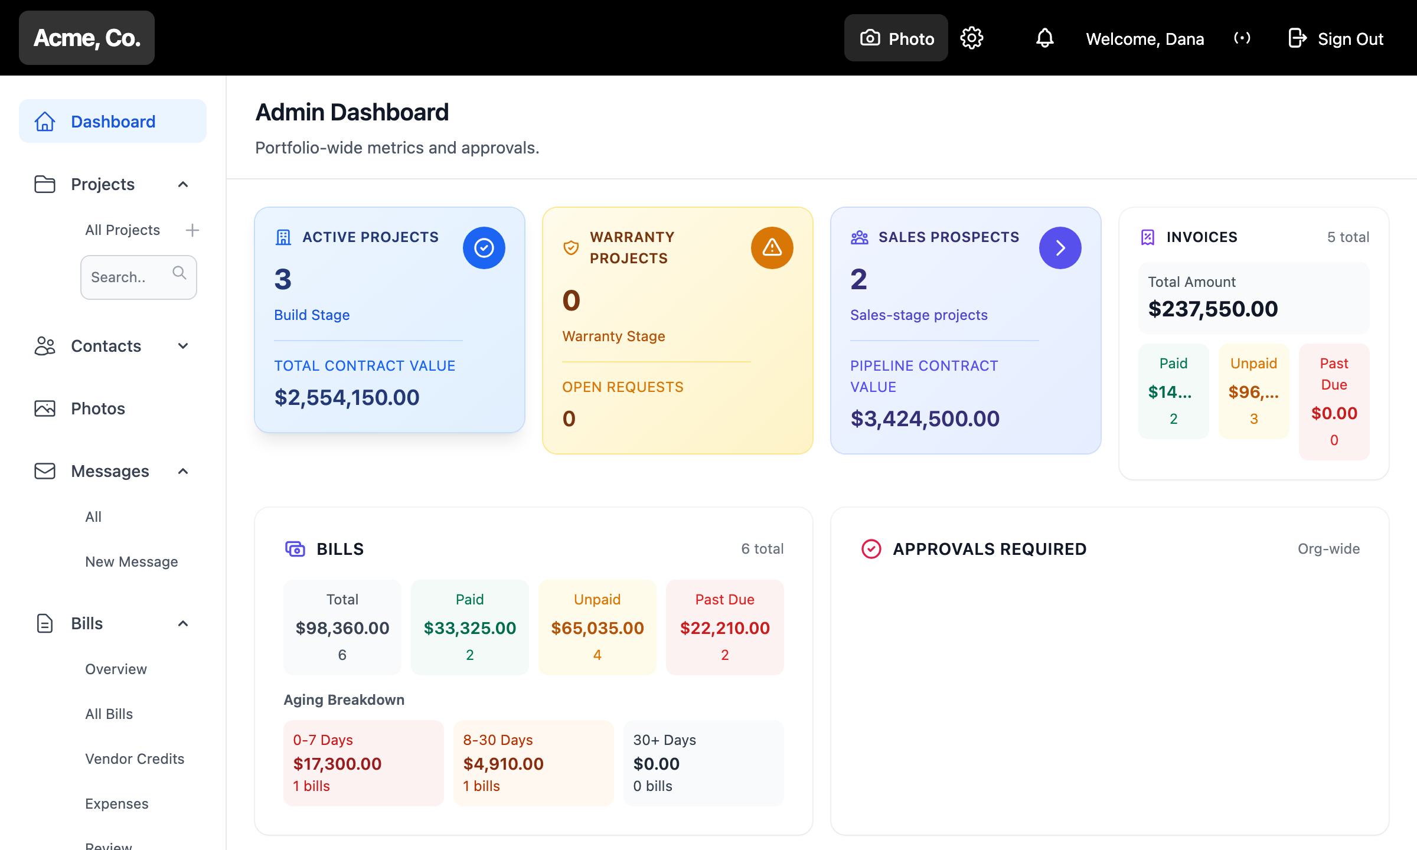Image resolution: width=1417 pixels, height=850 pixels.
Task: Collapse the Bills sidebar section
Action: click(x=183, y=624)
